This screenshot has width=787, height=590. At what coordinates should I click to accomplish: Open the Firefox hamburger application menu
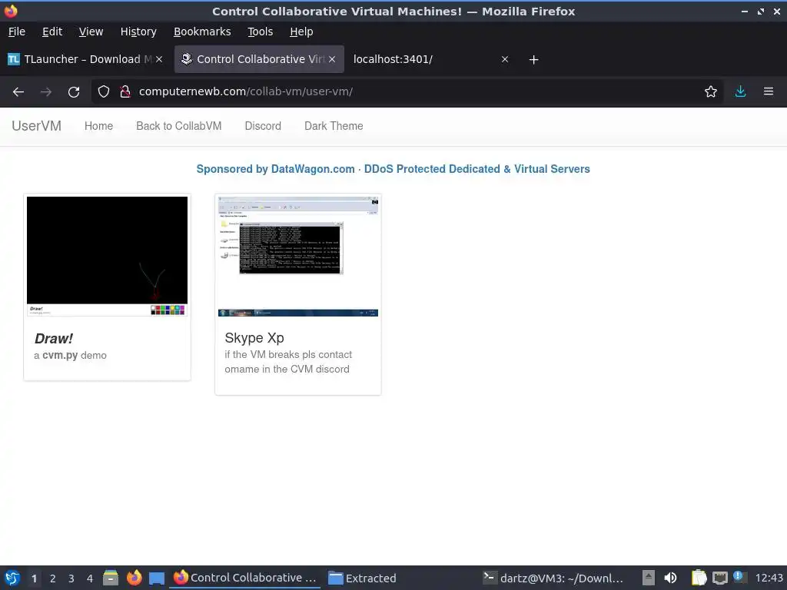pos(769,91)
